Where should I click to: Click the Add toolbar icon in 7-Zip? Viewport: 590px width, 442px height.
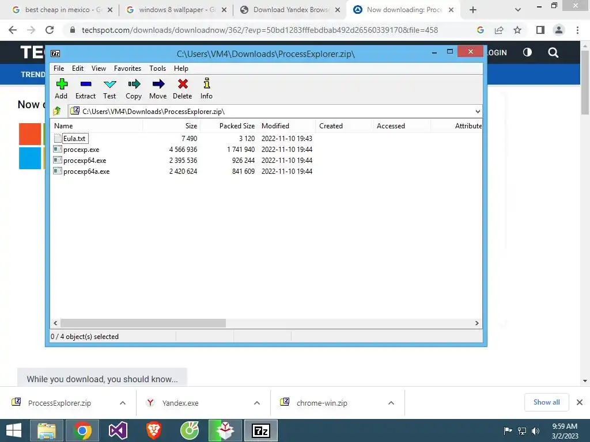pos(61,89)
